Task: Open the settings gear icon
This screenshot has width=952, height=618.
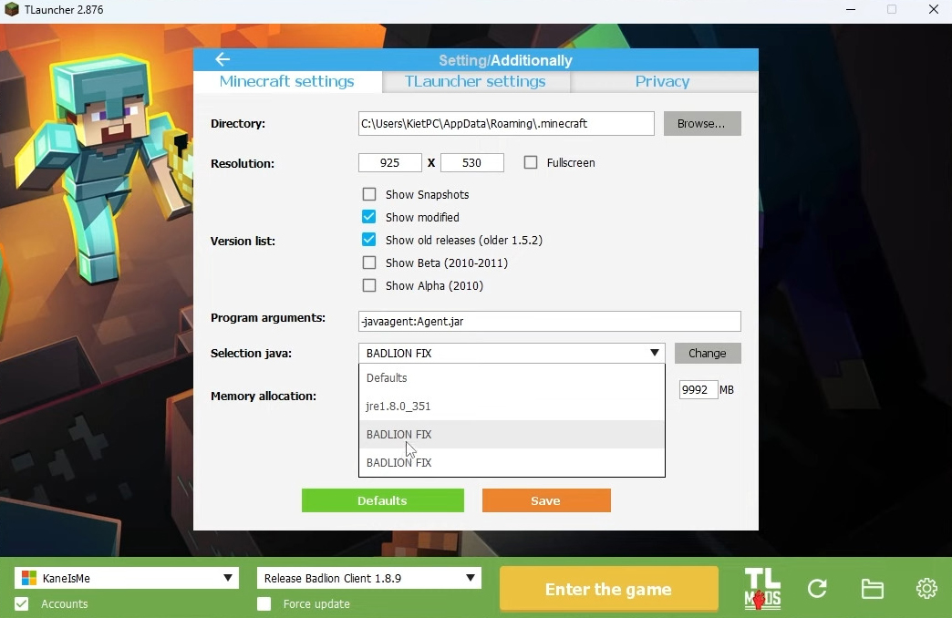Action: click(x=926, y=588)
